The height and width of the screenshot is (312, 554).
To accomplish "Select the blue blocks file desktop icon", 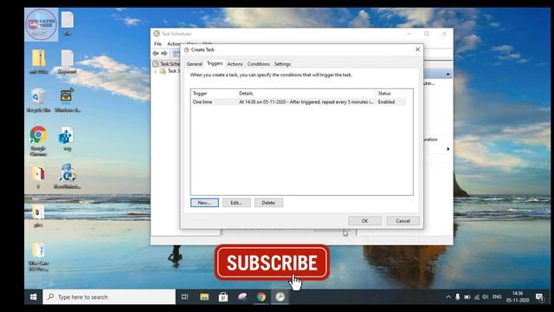I will click(x=67, y=139).
